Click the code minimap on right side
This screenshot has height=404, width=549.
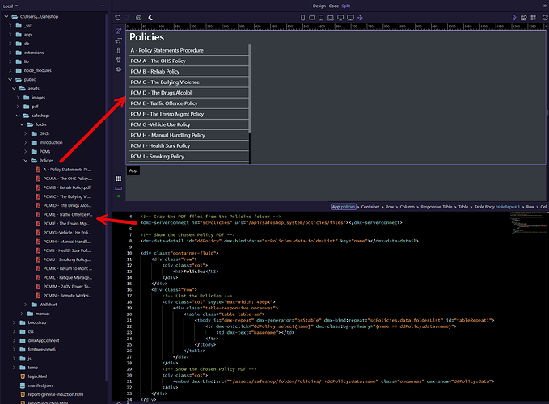527,224
